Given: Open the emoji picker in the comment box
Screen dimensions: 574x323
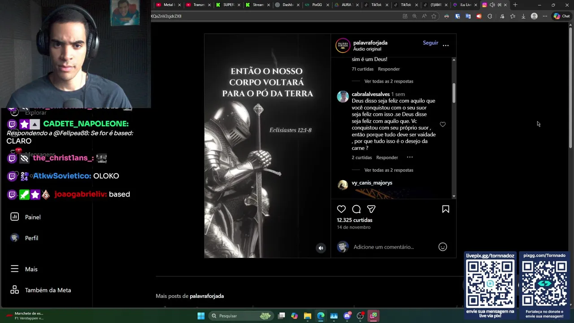Looking at the screenshot, I should 443,247.
